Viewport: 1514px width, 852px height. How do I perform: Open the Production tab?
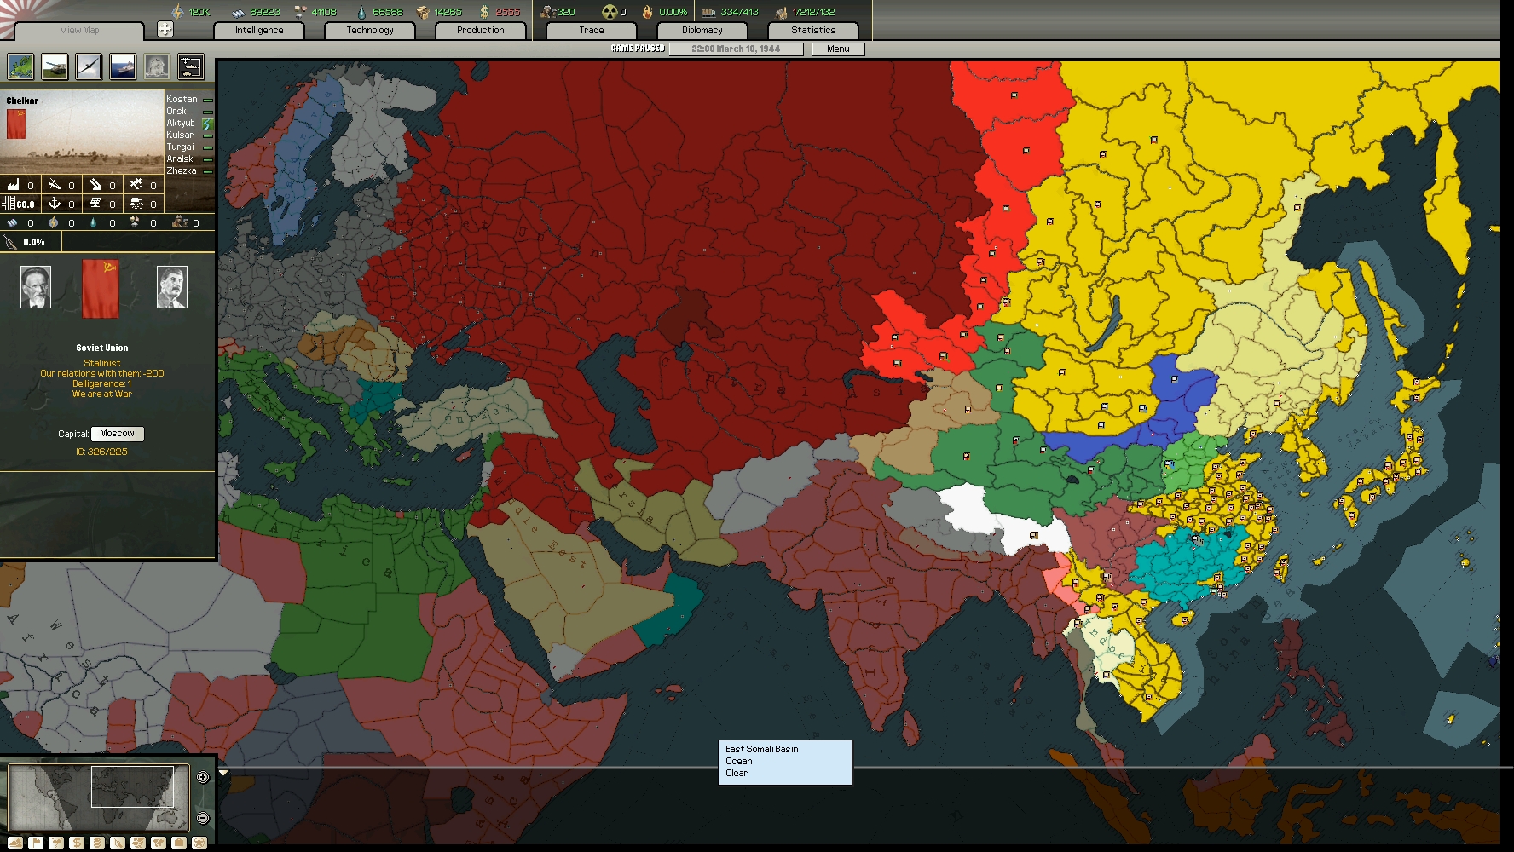pyautogui.click(x=481, y=31)
